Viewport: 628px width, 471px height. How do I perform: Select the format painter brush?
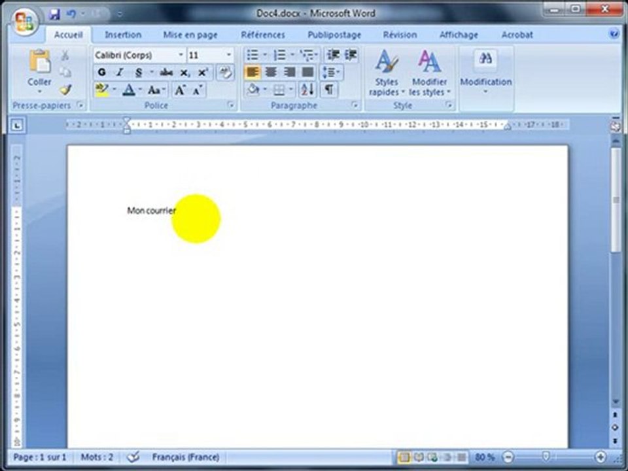pyautogui.click(x=65, y=90)
